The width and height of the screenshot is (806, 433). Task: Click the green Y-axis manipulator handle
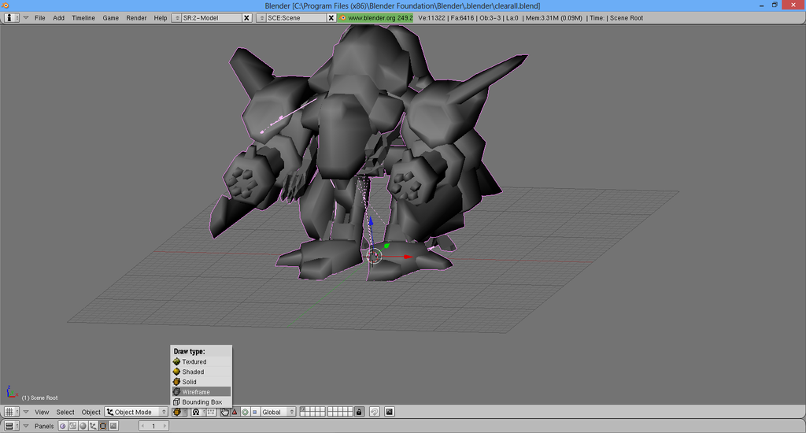386,246
